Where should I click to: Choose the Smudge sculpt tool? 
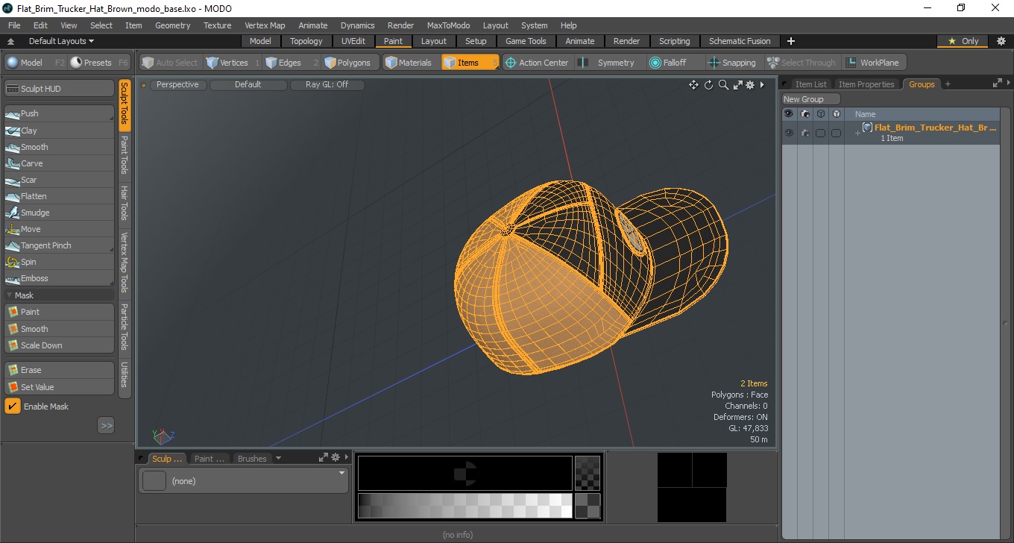pos(59,213)
